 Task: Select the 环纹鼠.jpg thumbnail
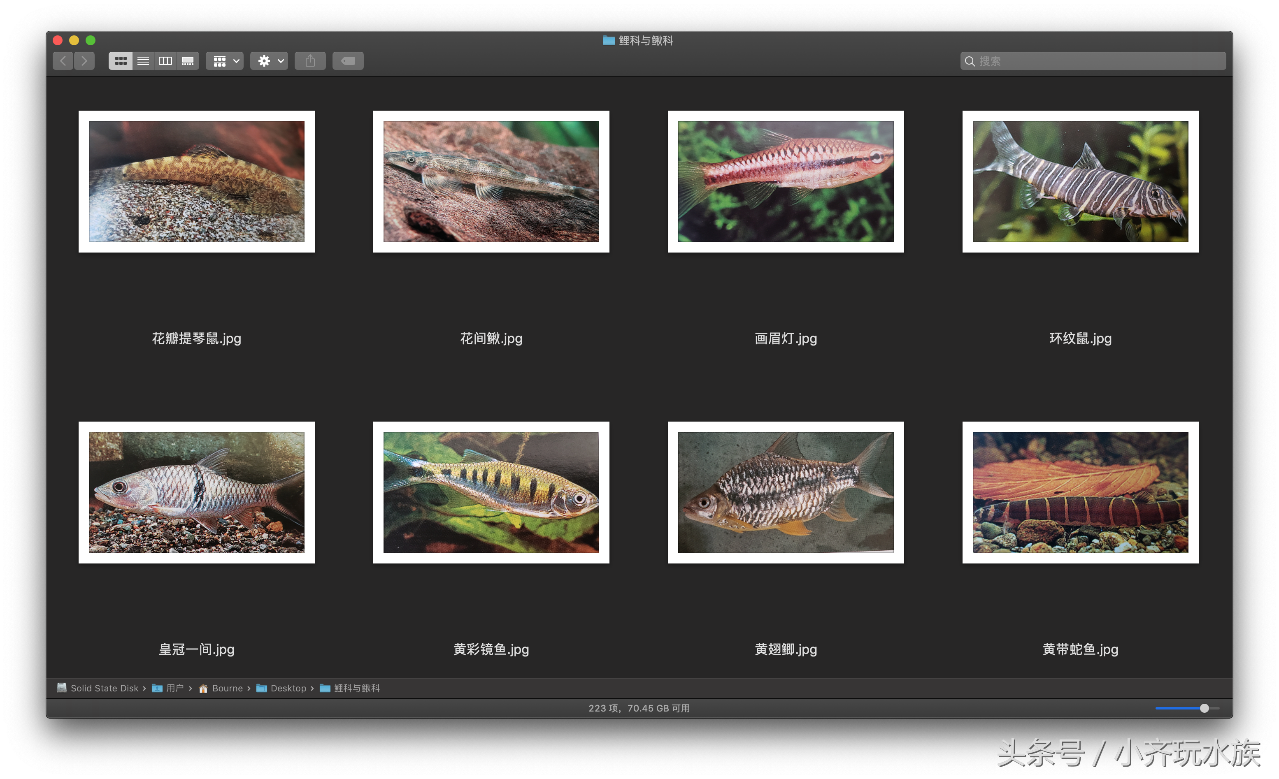pyautogui.click(x=1081, y=181)
